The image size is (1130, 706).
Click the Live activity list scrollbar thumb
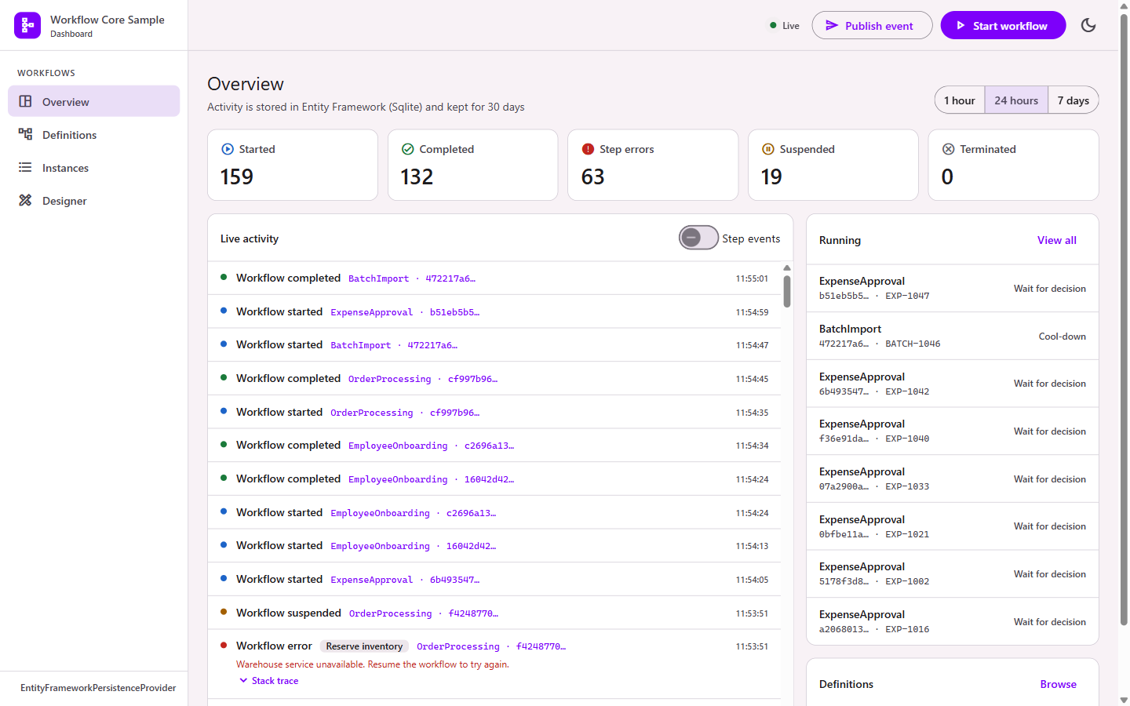click(x=787, y=290)
